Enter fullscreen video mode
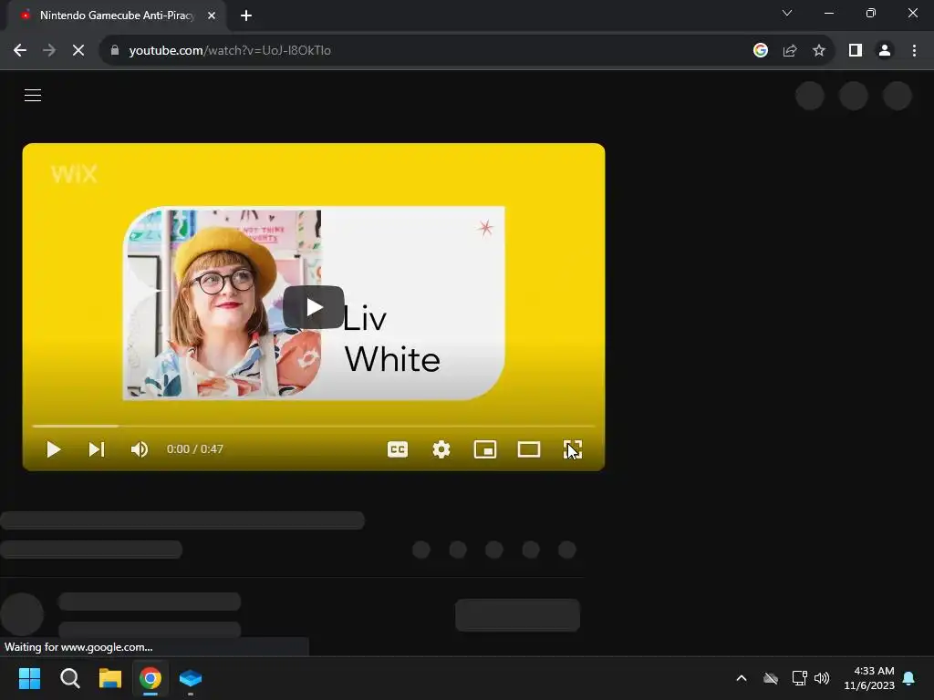 point(573,449)
